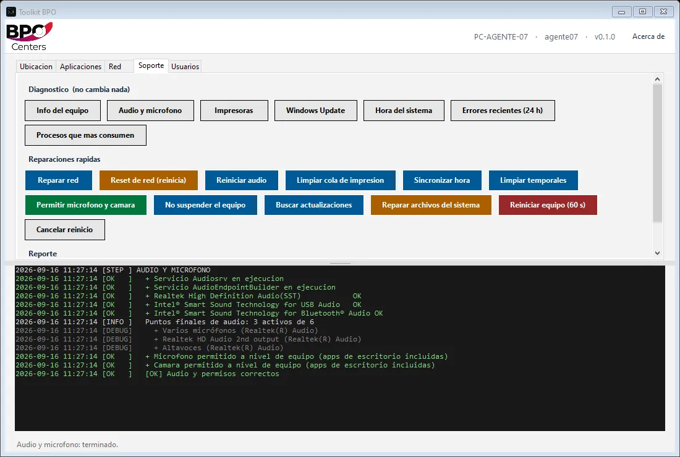Click the Audio y microfono button
This screenshot has width=680, height=457.
[150, 111]
